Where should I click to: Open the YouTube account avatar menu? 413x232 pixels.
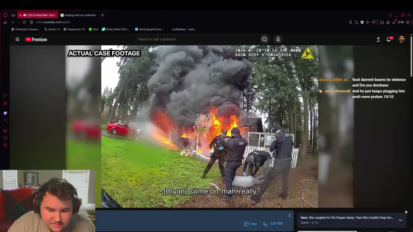coord(401,39)
